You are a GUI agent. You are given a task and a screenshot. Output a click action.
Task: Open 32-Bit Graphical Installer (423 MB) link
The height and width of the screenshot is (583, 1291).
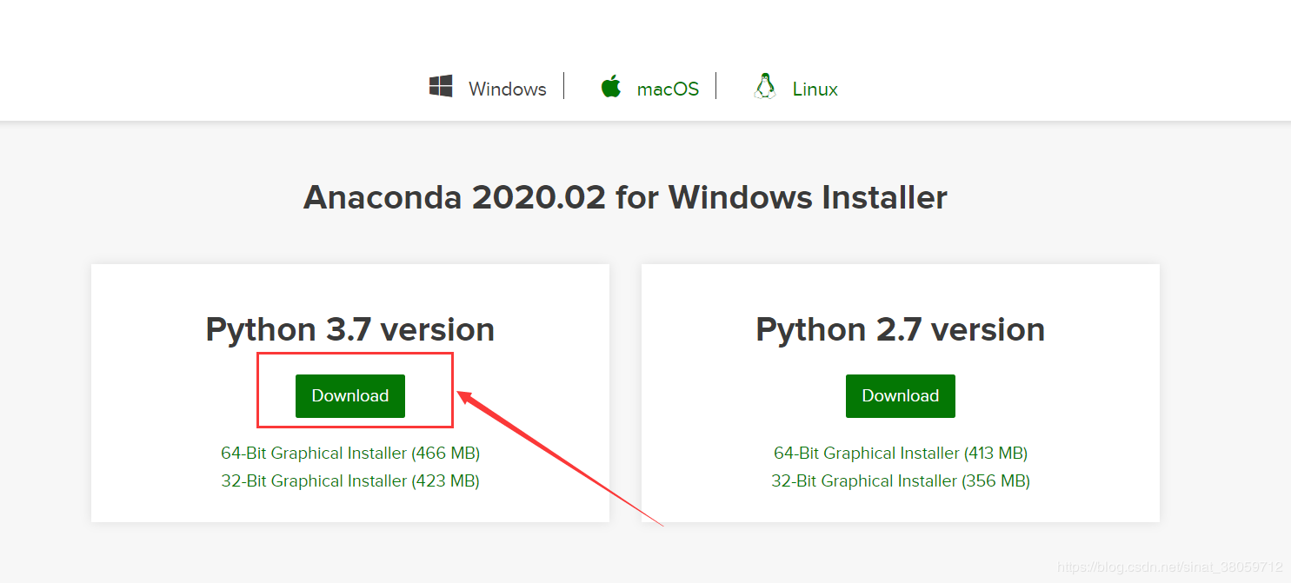[350, 481]
